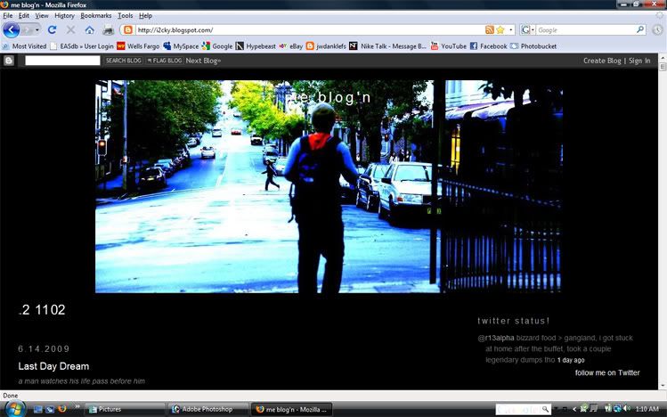Open the Windows Start orb
The image size is (667, 417).
14,409
